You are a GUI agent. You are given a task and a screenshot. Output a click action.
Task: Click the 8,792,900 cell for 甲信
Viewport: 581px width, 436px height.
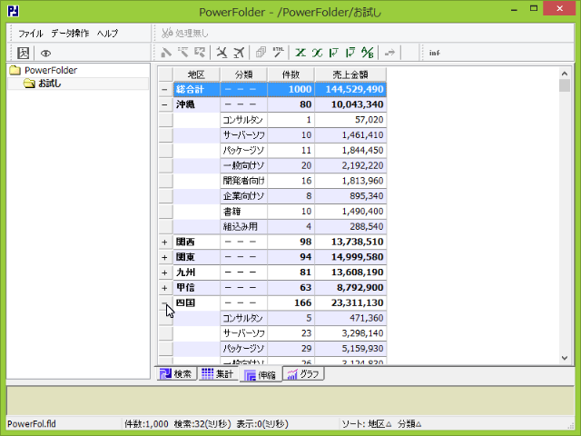click(x=350, y=288)
